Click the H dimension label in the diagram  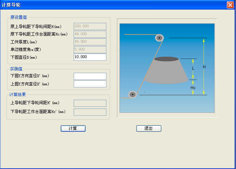(x=204, y=67)
